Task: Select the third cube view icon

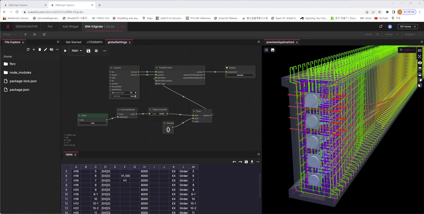Action: point(420,80)
